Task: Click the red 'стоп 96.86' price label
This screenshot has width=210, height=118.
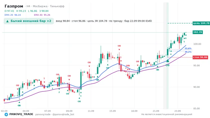Action: pyautogui.click(x=200, y=57)
